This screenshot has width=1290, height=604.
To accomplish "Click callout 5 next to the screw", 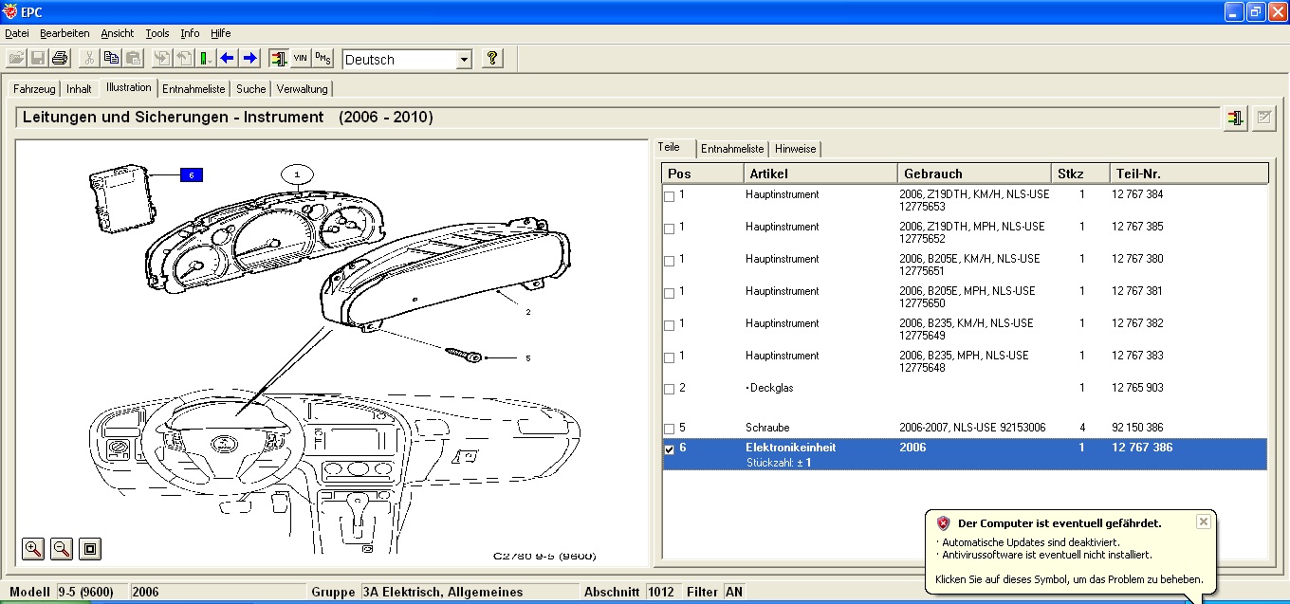I will pos(527,358).
